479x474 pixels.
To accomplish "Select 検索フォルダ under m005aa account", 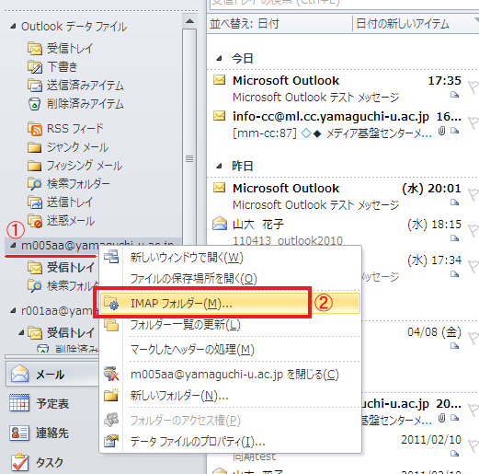I will (73, 286).
